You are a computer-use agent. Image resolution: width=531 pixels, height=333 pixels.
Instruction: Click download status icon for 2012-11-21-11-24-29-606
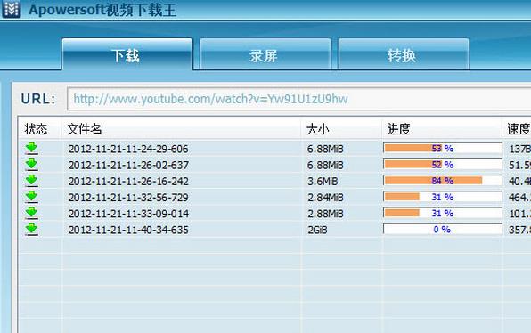coord(31,148)
